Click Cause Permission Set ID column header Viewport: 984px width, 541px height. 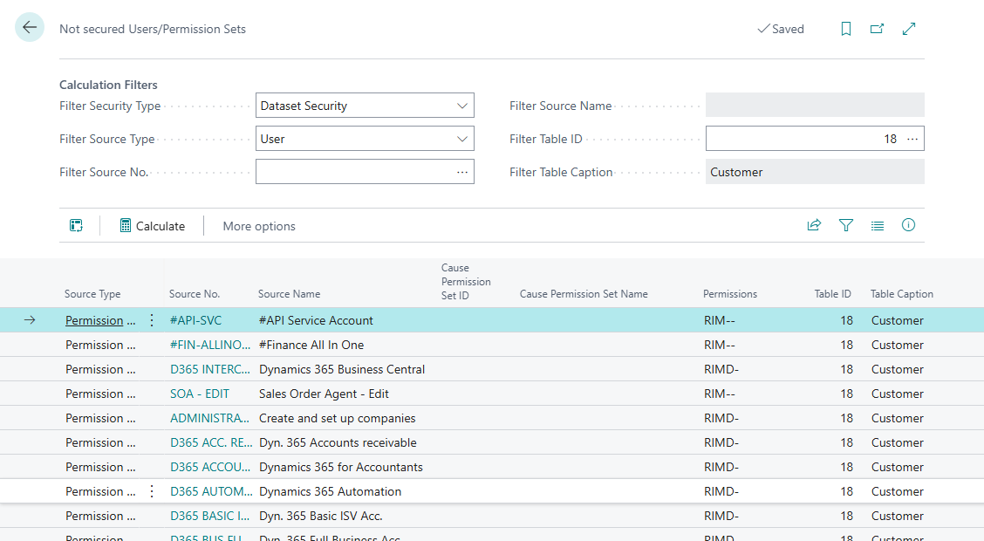[x=466, y=282]
